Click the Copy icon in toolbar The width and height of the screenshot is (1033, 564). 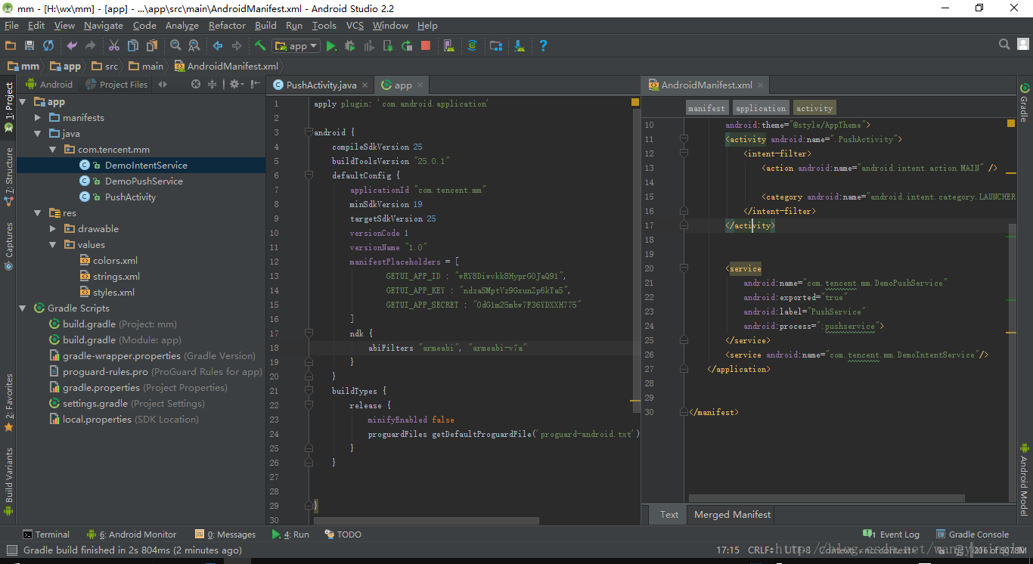pos(133,45)
